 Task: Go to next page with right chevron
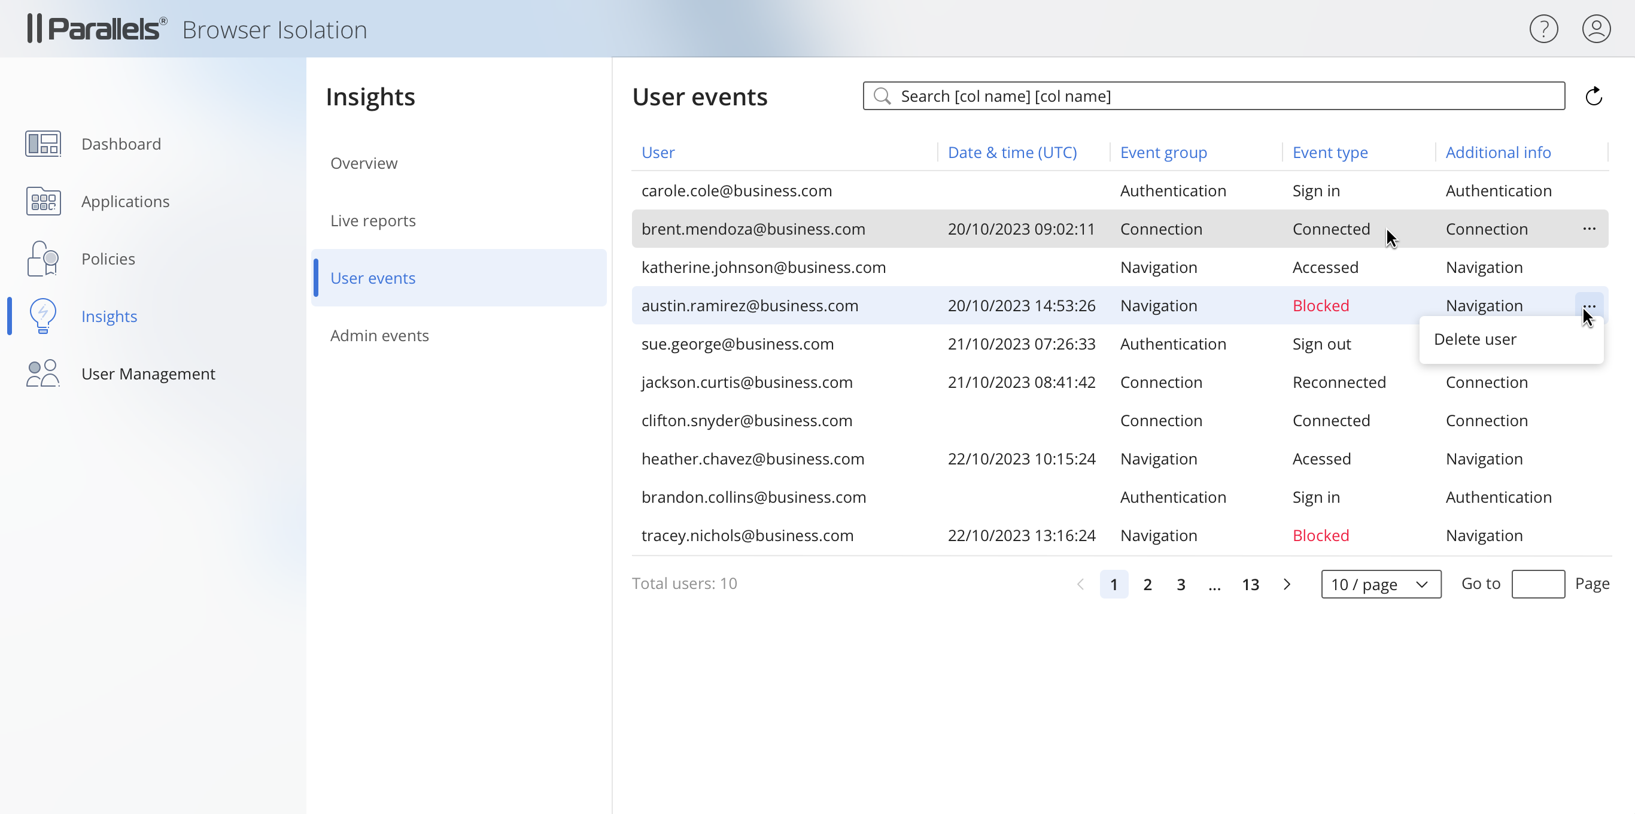click(1287, 584)
